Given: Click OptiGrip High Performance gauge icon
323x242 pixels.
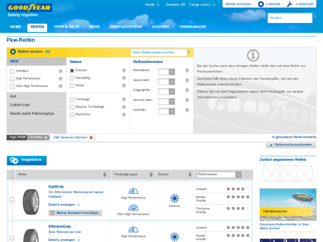Looking at the screenshot, I should tap(133, 191).
